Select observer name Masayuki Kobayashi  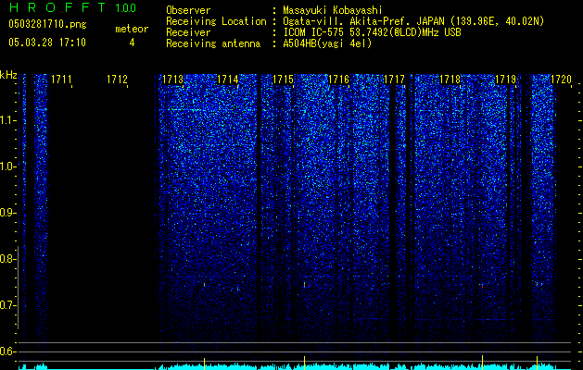(333, 10)
